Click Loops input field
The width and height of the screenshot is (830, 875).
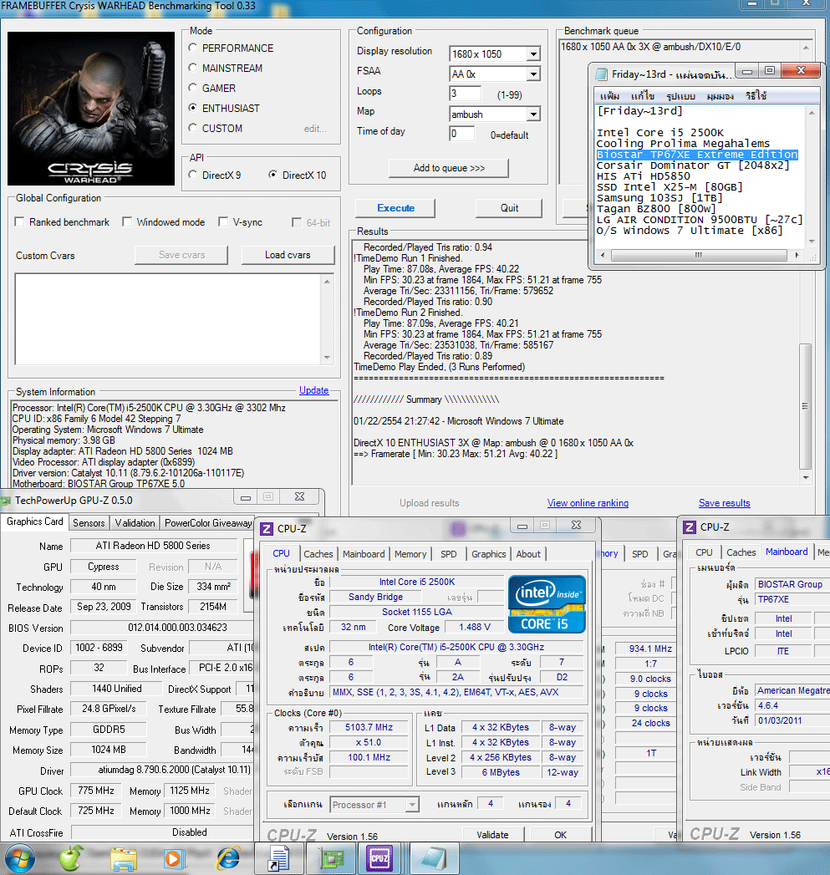pyautogui.click(x=465, y=94)
